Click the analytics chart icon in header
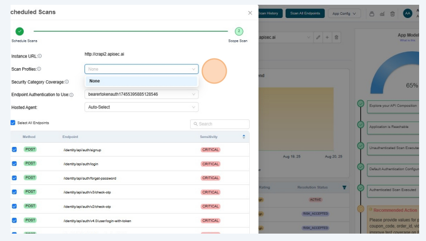426x241 pixels. coord(382,14)
